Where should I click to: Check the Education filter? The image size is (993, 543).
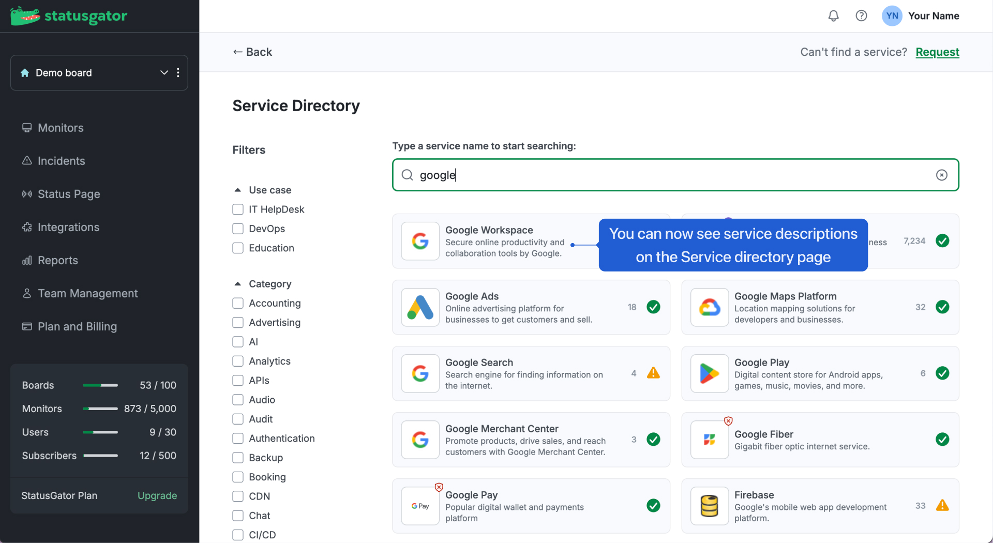click(x=238, y=248)
